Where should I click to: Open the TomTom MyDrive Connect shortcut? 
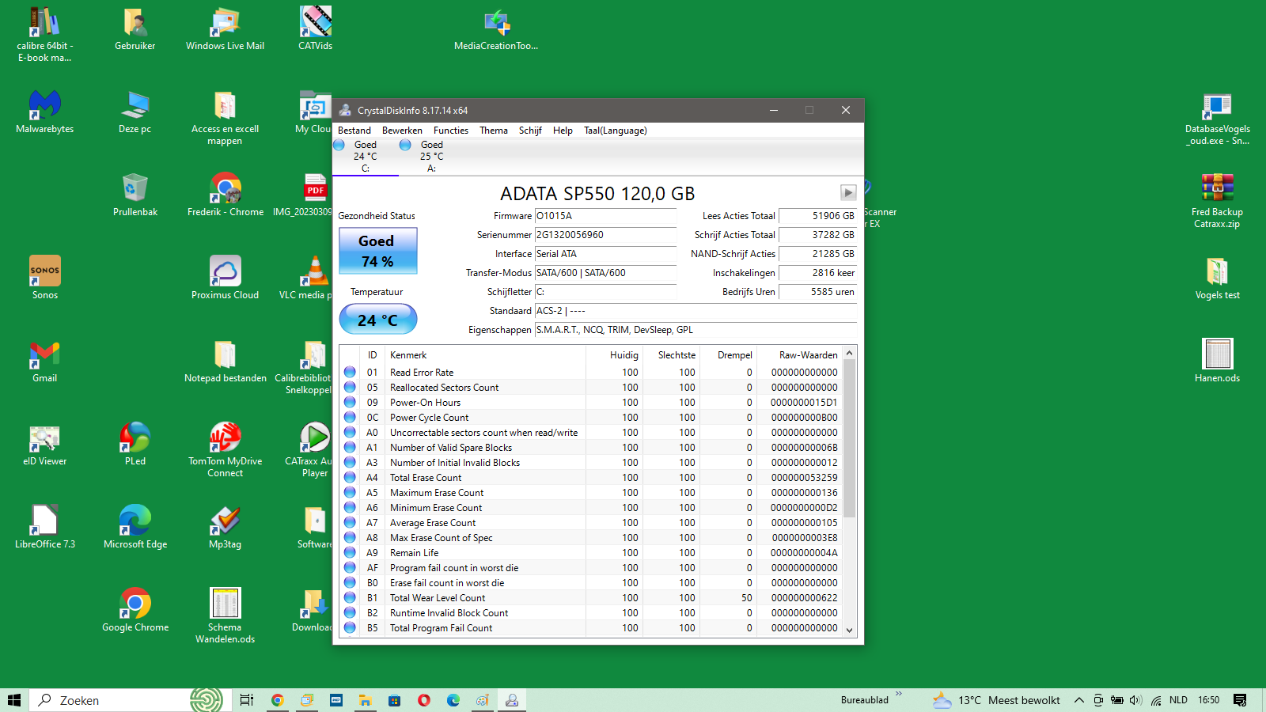[x=226, y=450]
